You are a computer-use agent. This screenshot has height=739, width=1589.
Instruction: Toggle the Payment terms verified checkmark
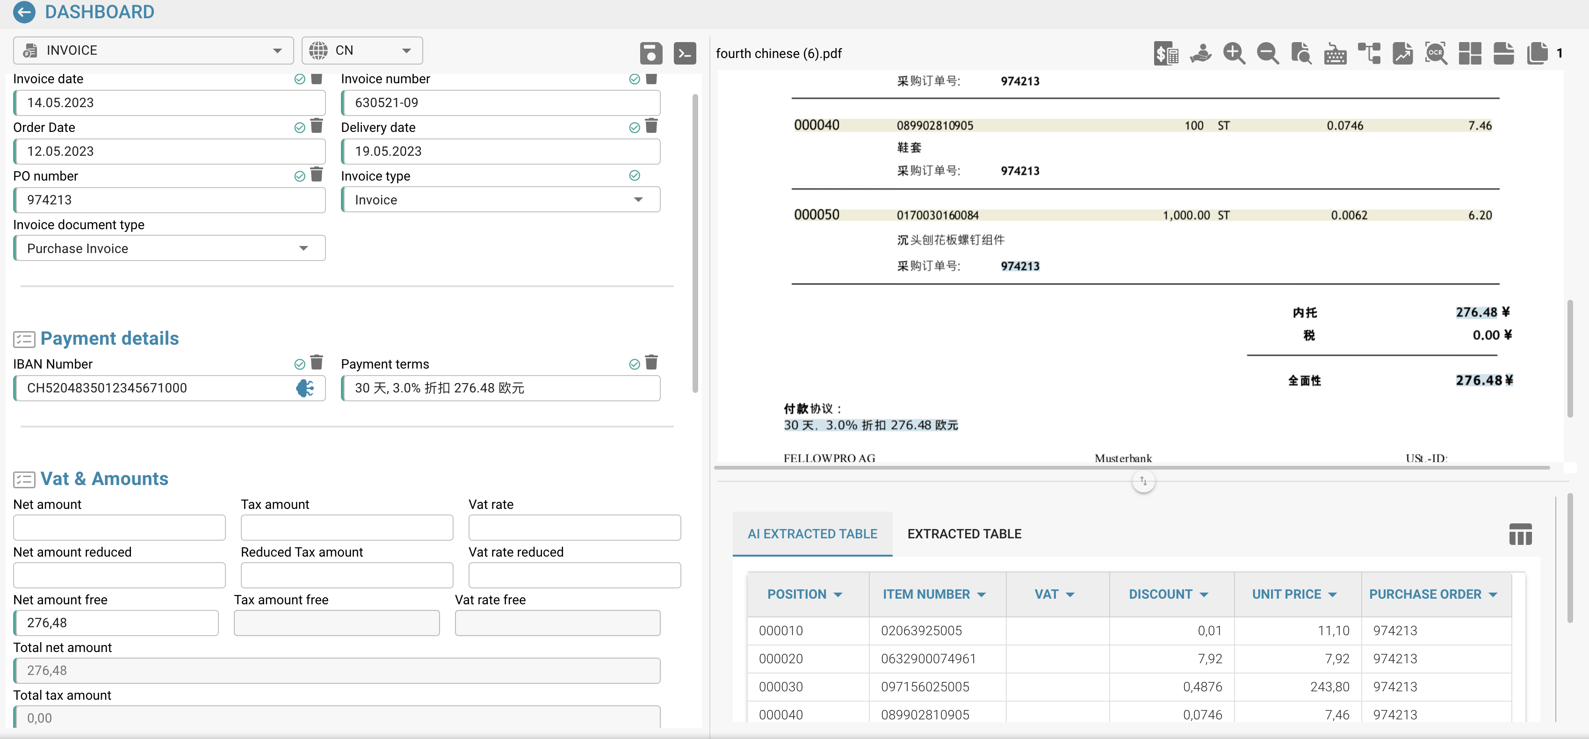click(x=634, y=364)
